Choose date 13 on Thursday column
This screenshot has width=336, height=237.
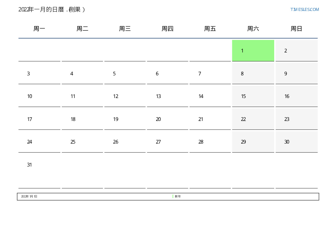[168, 96]
